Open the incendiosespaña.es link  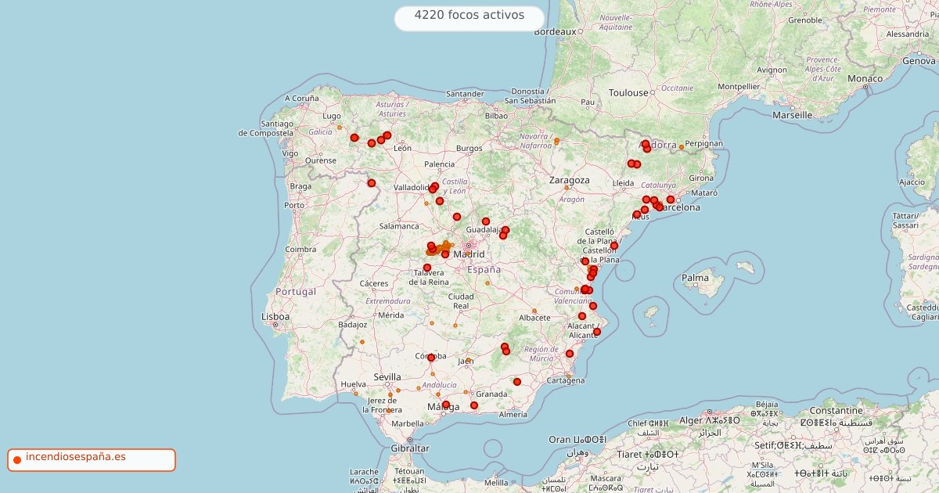75,456
